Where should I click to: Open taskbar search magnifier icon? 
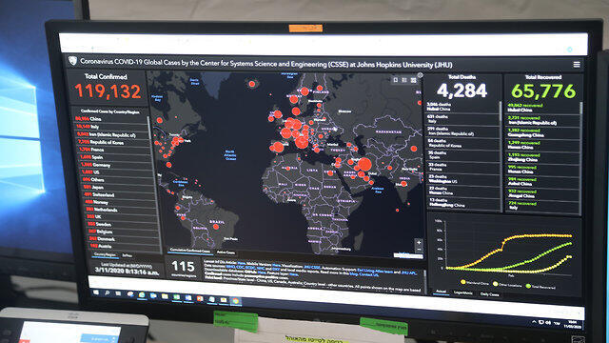click(x=107, y=293)
